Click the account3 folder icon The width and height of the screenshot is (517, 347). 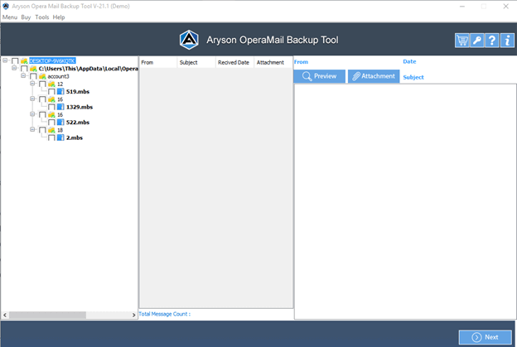point(42,76)
